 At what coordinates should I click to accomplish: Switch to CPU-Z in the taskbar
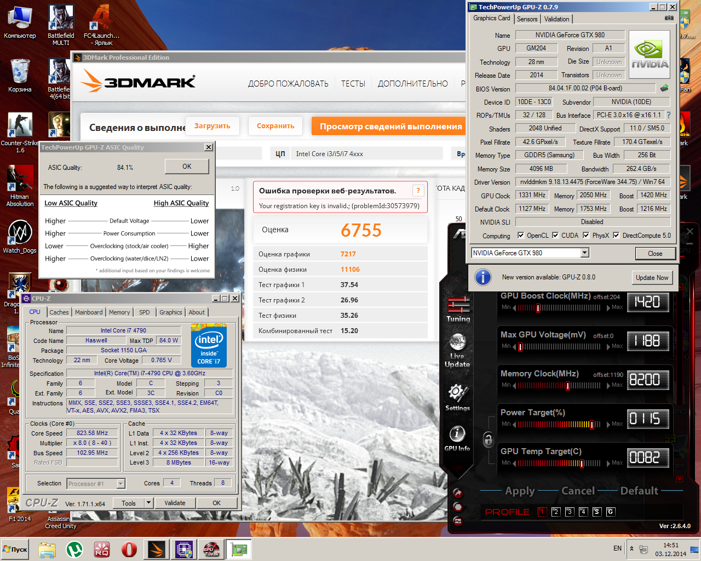(184, 549)
